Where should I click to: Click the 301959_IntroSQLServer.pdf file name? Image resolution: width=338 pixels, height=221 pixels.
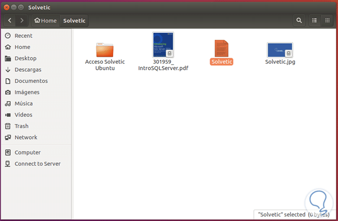pos(163,65)
